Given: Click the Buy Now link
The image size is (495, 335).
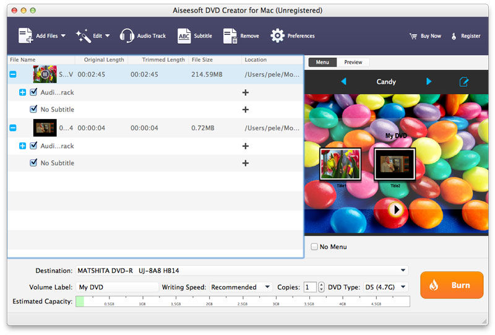Looking at the screenshot, I should (x=431, y=36).
